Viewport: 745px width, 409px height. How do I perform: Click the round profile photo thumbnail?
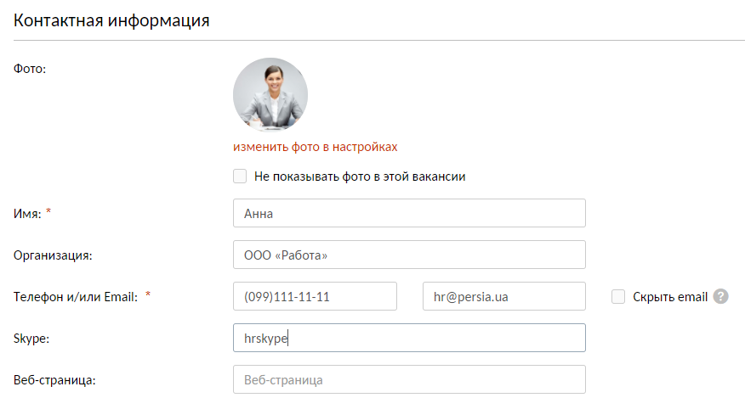(270, 94)
